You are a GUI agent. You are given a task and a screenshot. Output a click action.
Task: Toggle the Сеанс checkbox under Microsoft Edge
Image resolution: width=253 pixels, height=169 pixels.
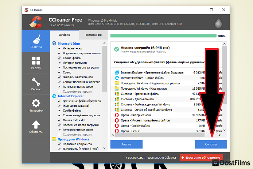coord(59,72)
